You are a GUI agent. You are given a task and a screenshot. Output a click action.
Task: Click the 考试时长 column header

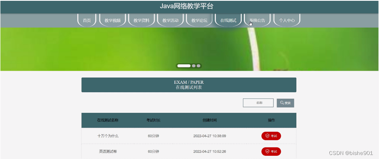coord(153,120)
